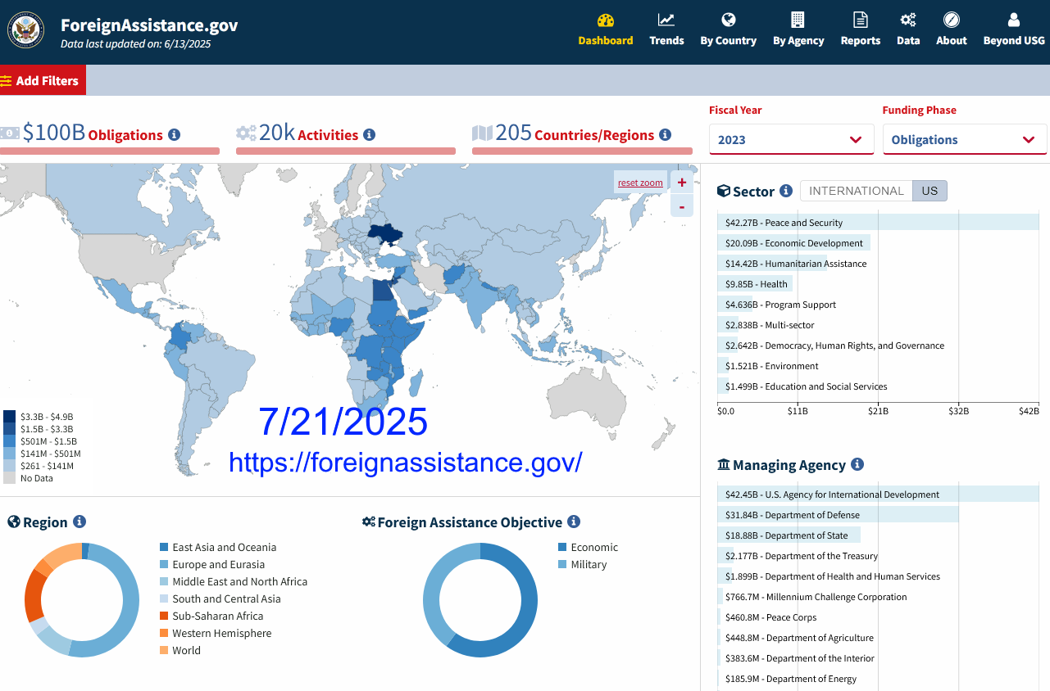
Task: Click the State Department seal logo
Action: (25, 29)
